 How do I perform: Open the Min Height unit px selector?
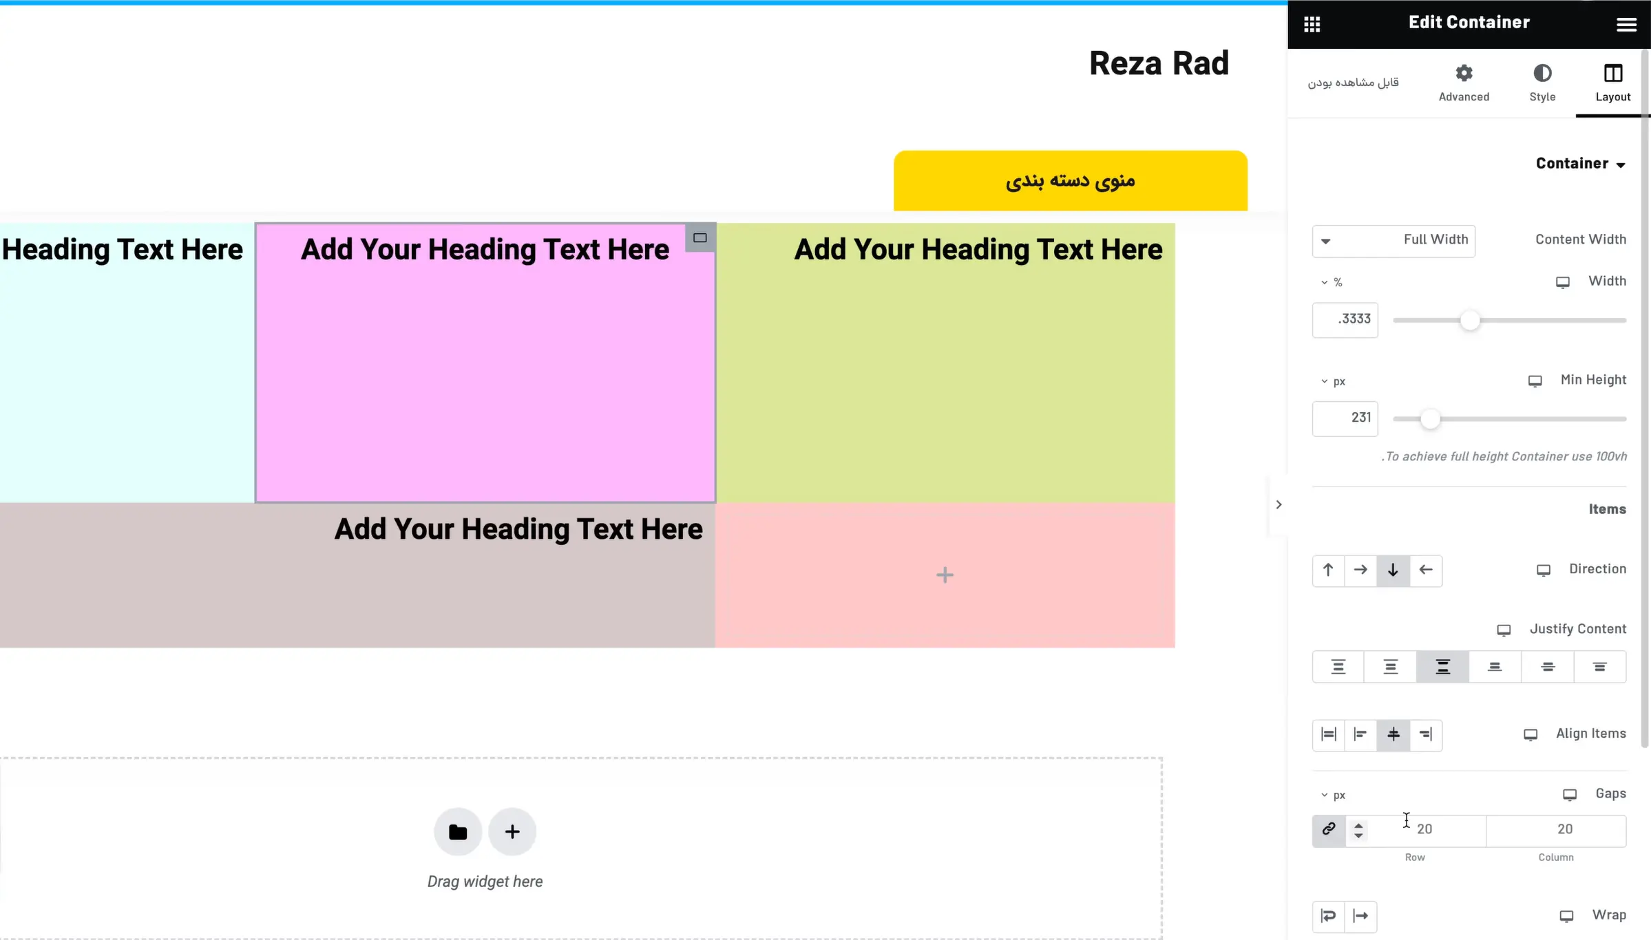1334,381
